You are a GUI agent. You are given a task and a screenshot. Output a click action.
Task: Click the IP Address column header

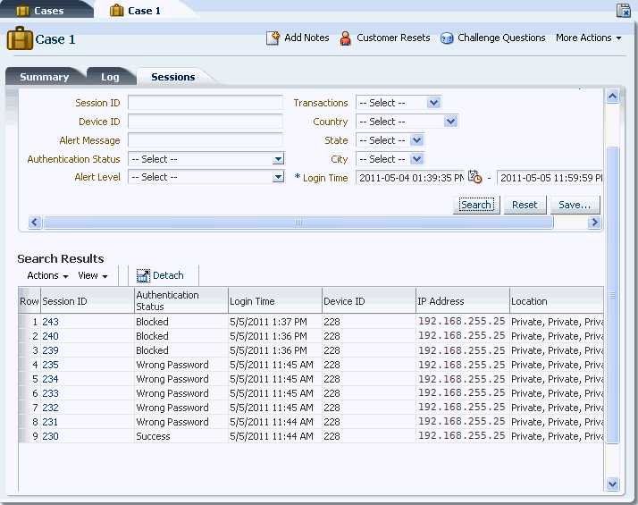(463, 300)
